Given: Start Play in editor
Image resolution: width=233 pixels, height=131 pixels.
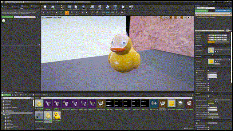Looking at the screenshot, I should (x=123, y=7).
